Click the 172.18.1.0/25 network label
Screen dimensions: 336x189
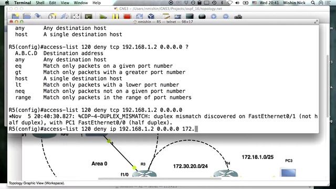click(258, 157)
